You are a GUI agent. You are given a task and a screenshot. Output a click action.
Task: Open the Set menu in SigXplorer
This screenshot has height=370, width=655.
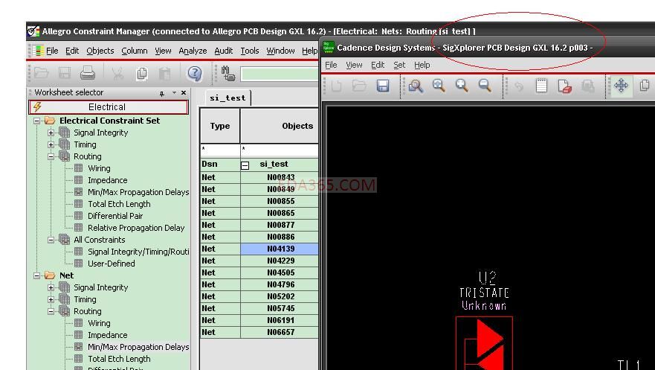click(x=399, y=65)
